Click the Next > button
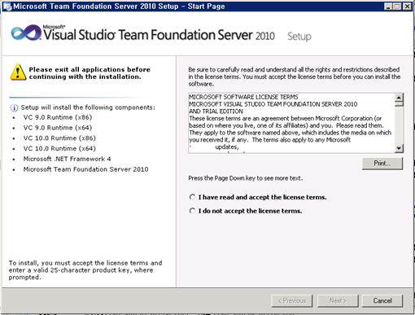 pyautogui.click(x=338, y=300)
